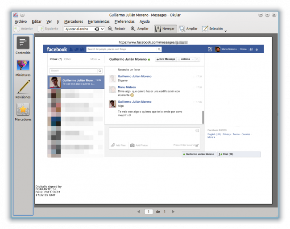Open the Ver menu
The image size is (290, 229).
[49, 21]
